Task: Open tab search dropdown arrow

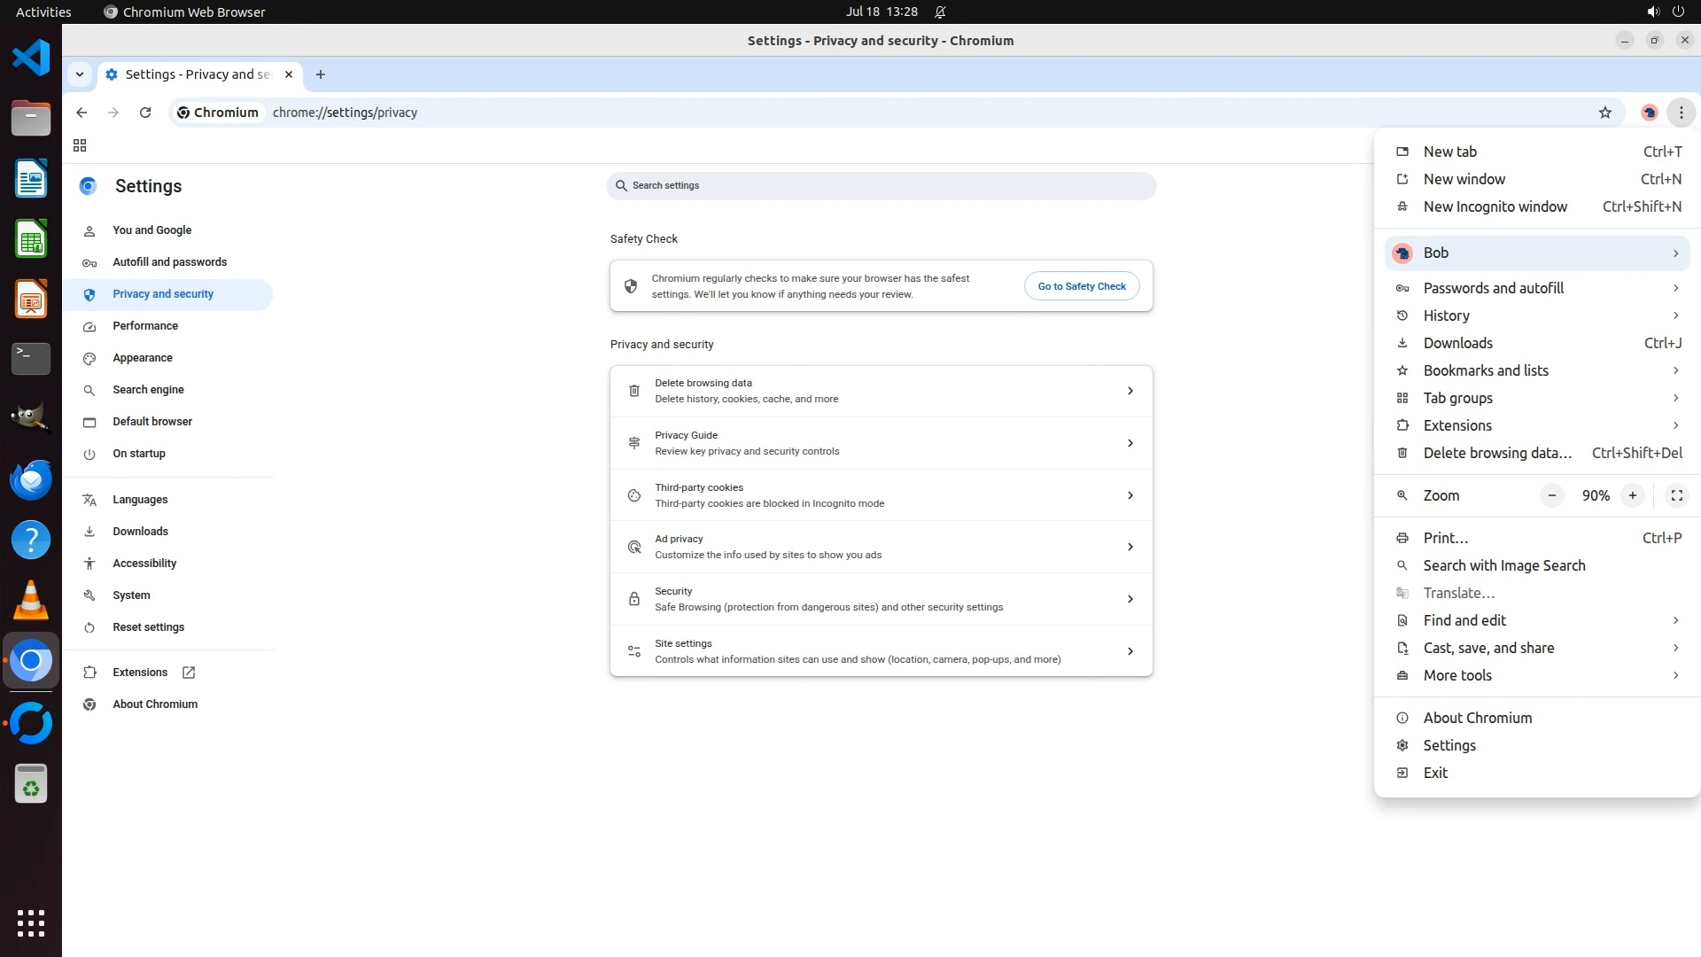Action: coord(80,74)
